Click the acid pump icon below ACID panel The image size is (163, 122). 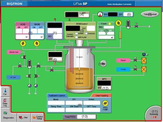(23, 43)
